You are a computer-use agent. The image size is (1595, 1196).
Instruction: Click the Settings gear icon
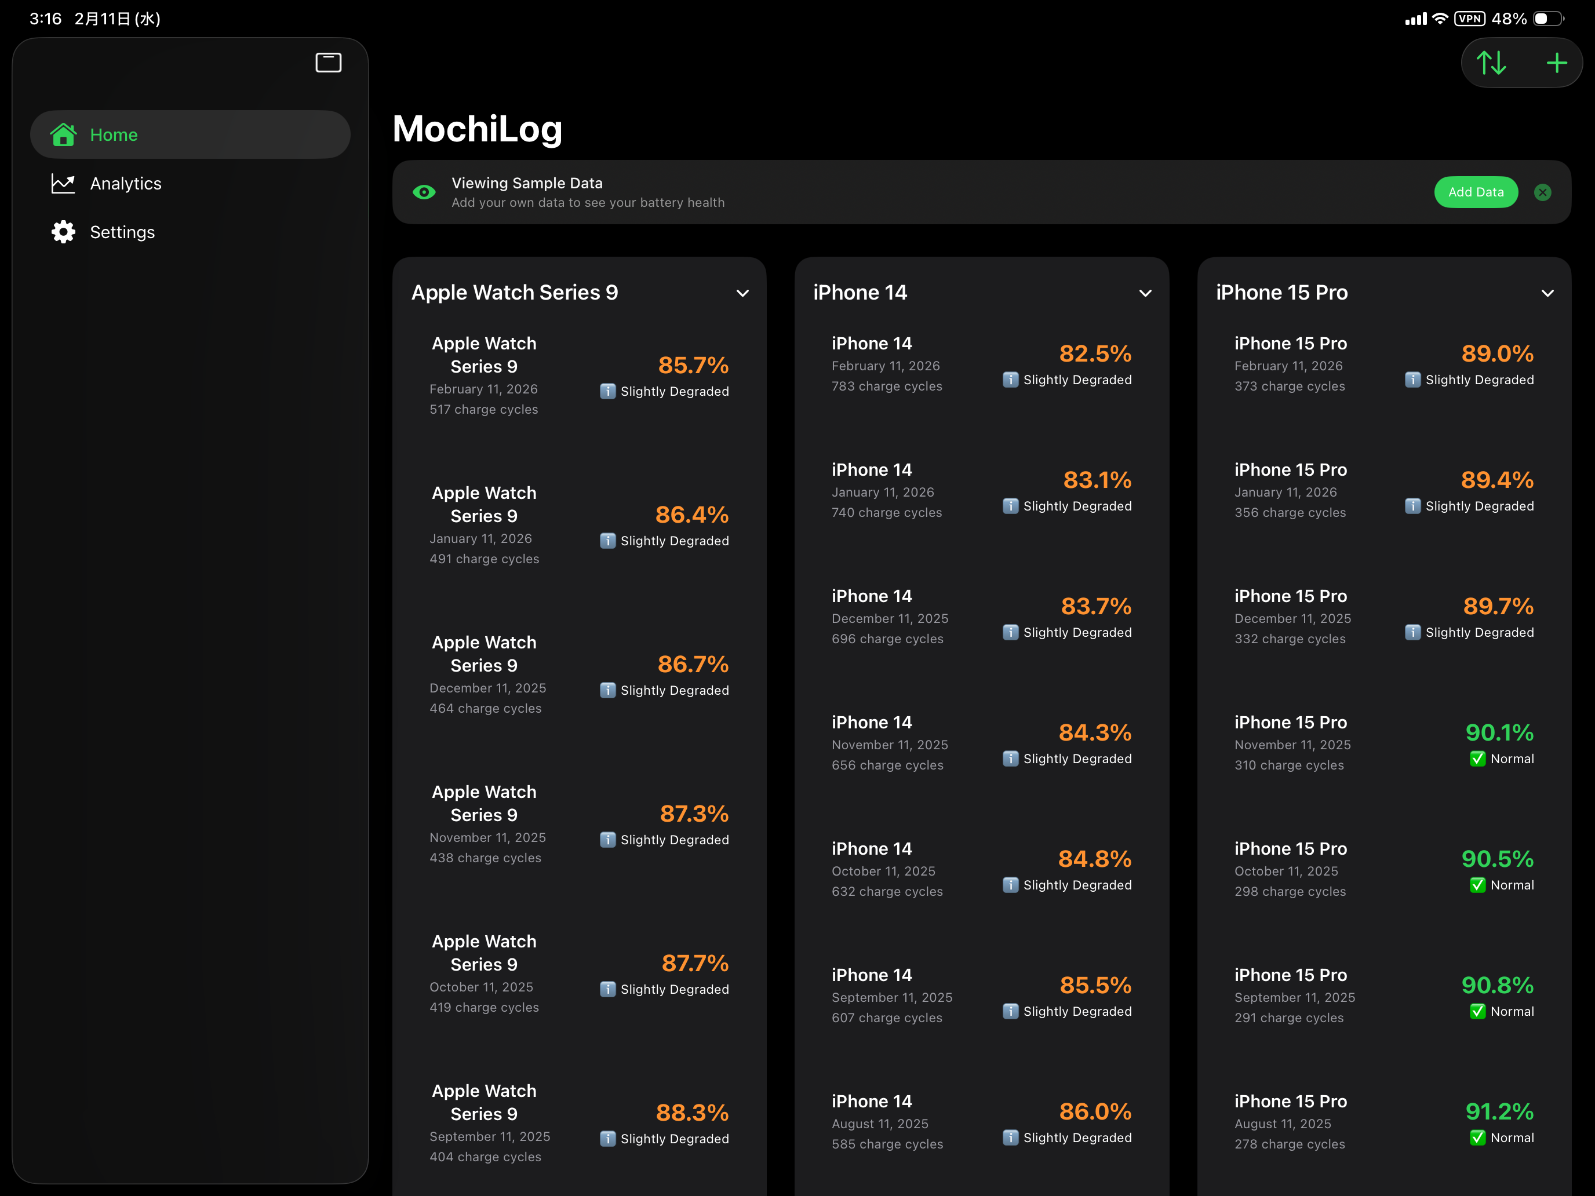click(x=63, y=232)
